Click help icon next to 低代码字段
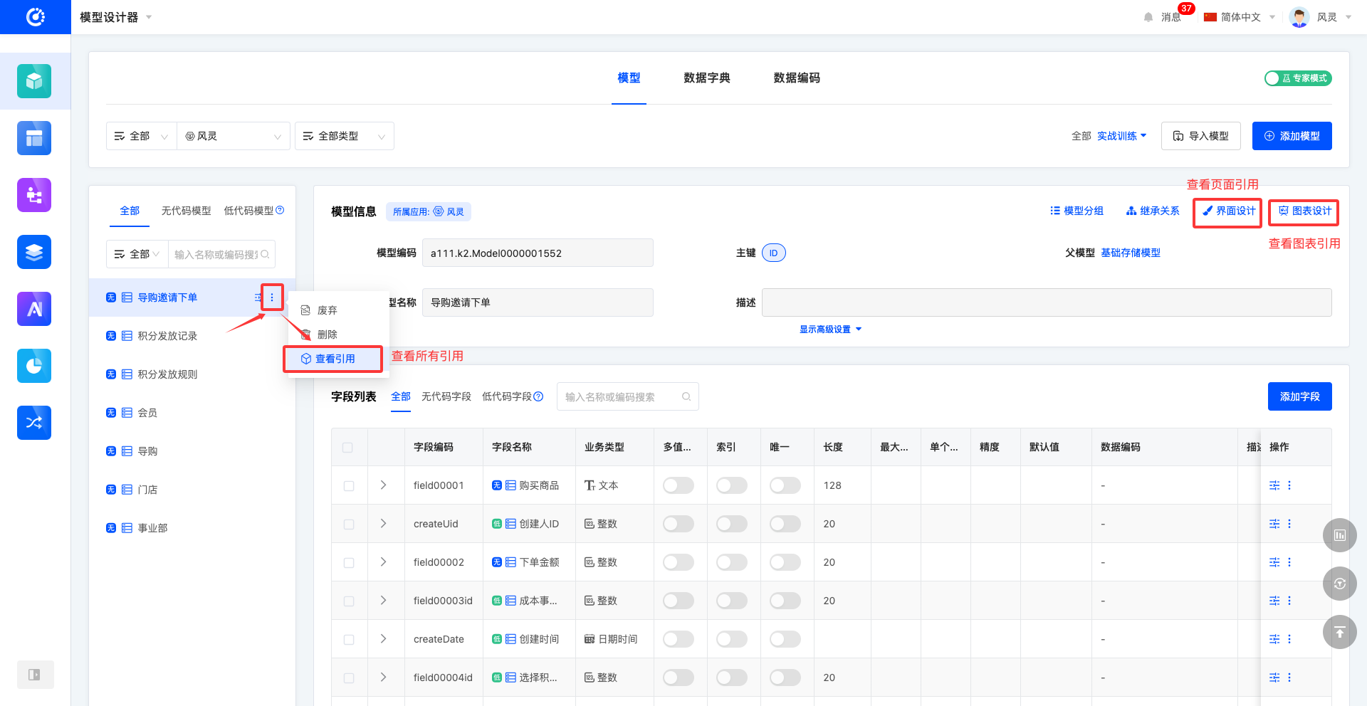The image size is (1367, 706). point(538,396)
